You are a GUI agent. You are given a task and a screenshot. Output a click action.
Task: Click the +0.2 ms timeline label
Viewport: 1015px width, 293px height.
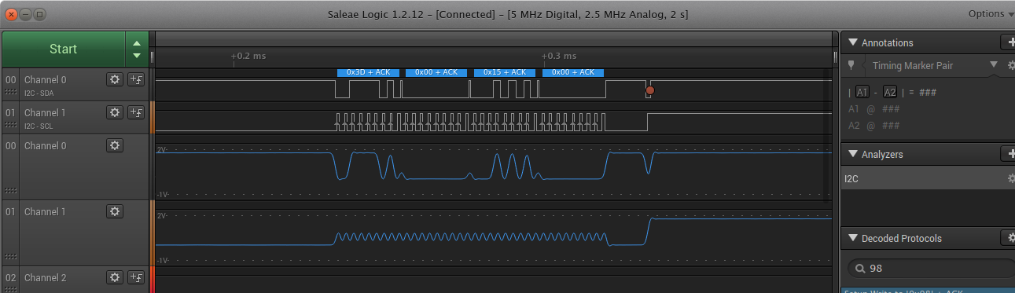pyautogui.click(x=248, y=56)
